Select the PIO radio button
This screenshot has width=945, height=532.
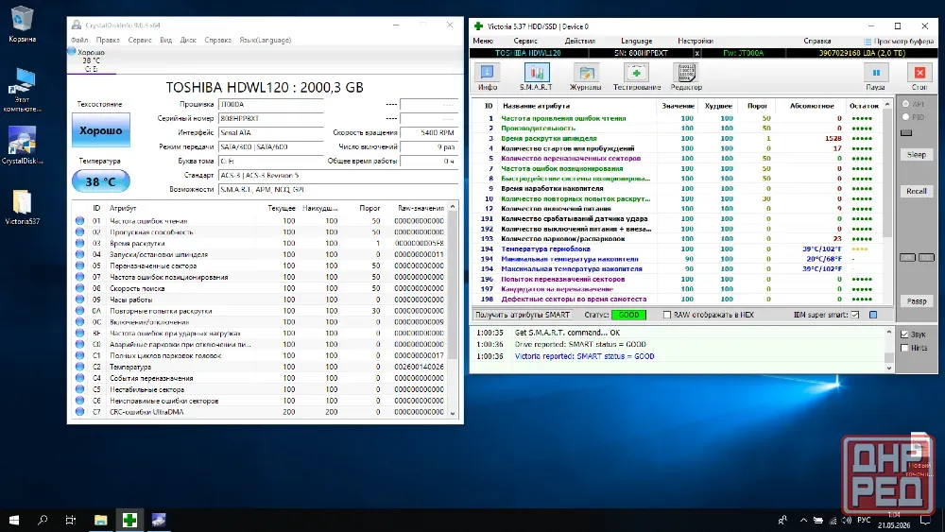[906, 117]
